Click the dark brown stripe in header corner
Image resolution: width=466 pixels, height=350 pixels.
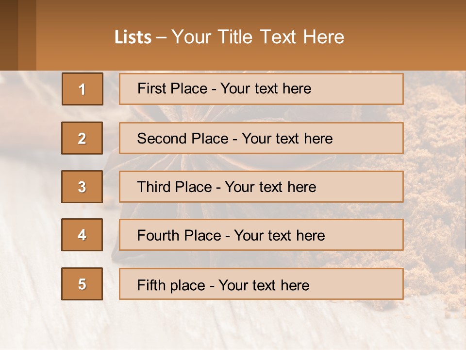(x=9, y=35)
